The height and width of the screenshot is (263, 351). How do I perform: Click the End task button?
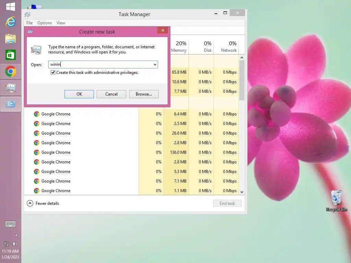click(x=227, y=203)
